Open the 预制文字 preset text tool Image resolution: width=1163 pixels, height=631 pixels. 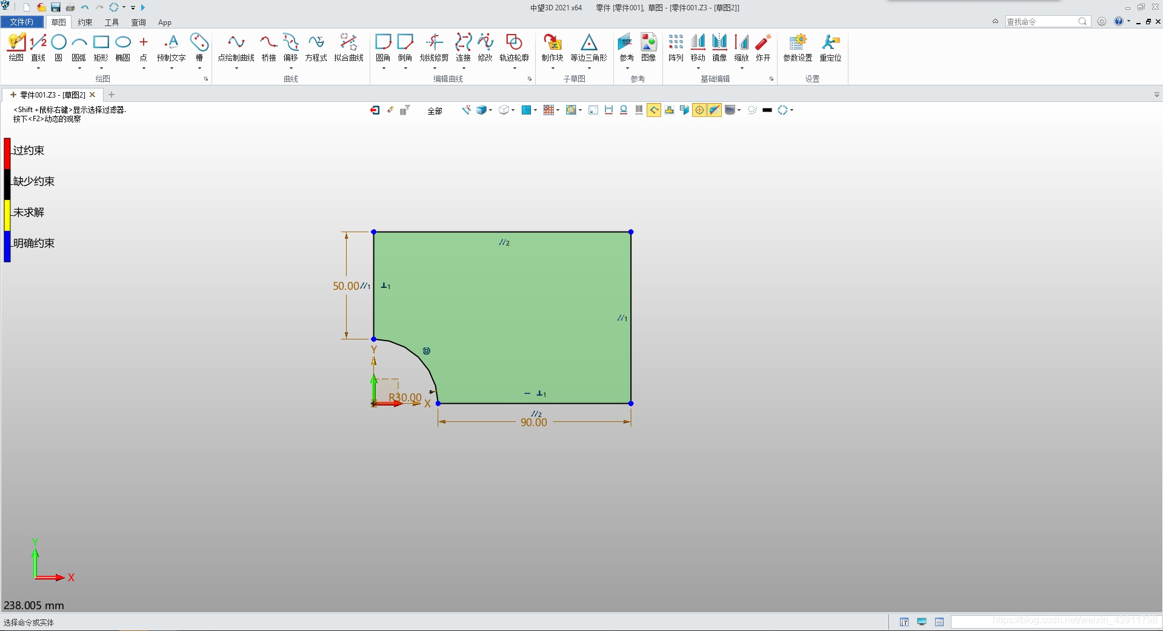click(x=172, y=47)
